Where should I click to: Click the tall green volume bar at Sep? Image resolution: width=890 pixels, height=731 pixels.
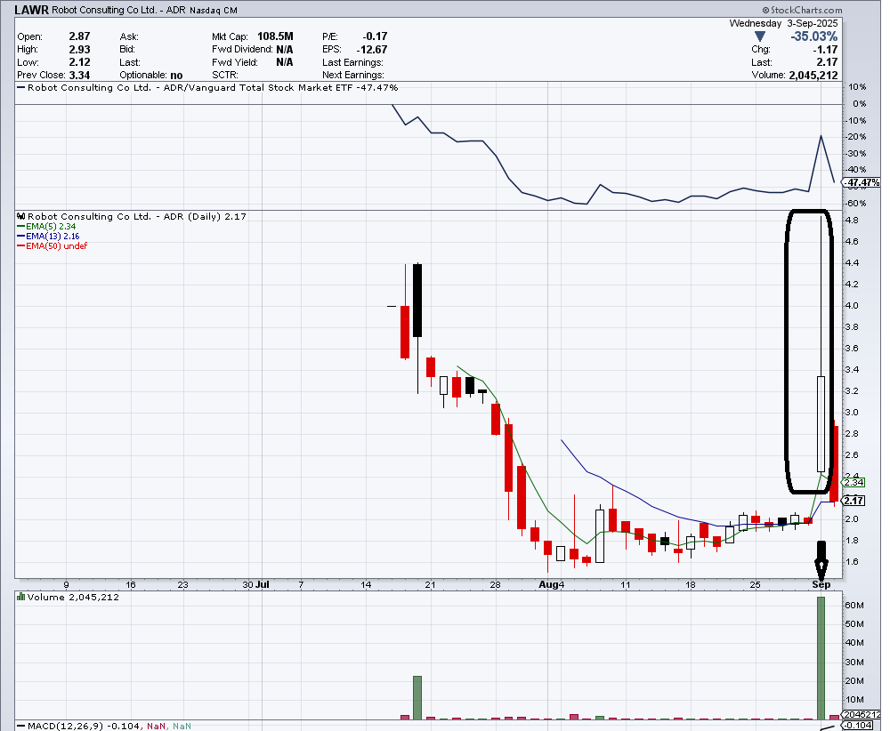(821, 658)
